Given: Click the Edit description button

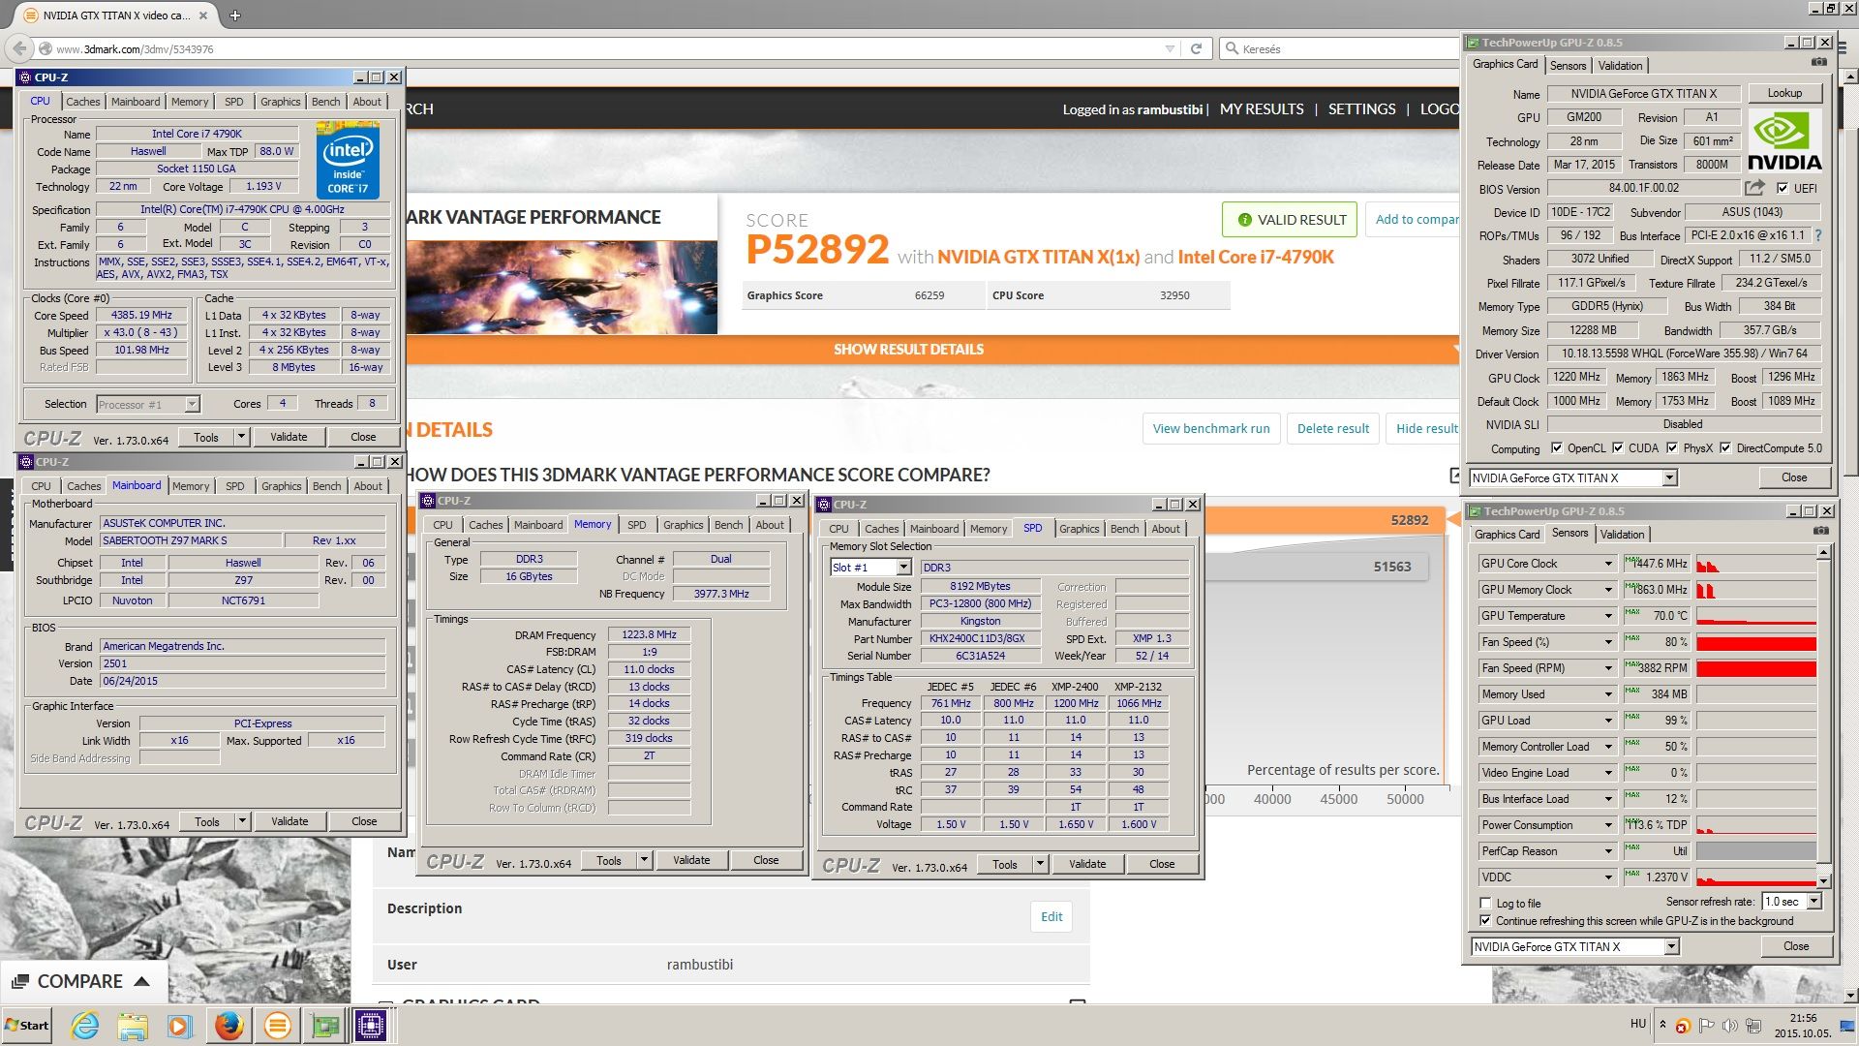Looking at the screenshot, I should pyautogui.click(x=1051, y=916).
